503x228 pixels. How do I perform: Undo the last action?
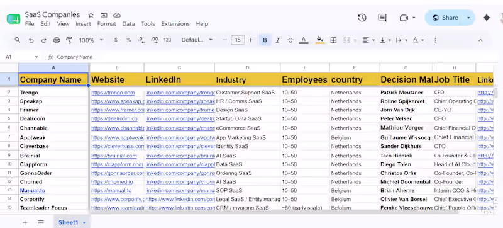[31, 40]
